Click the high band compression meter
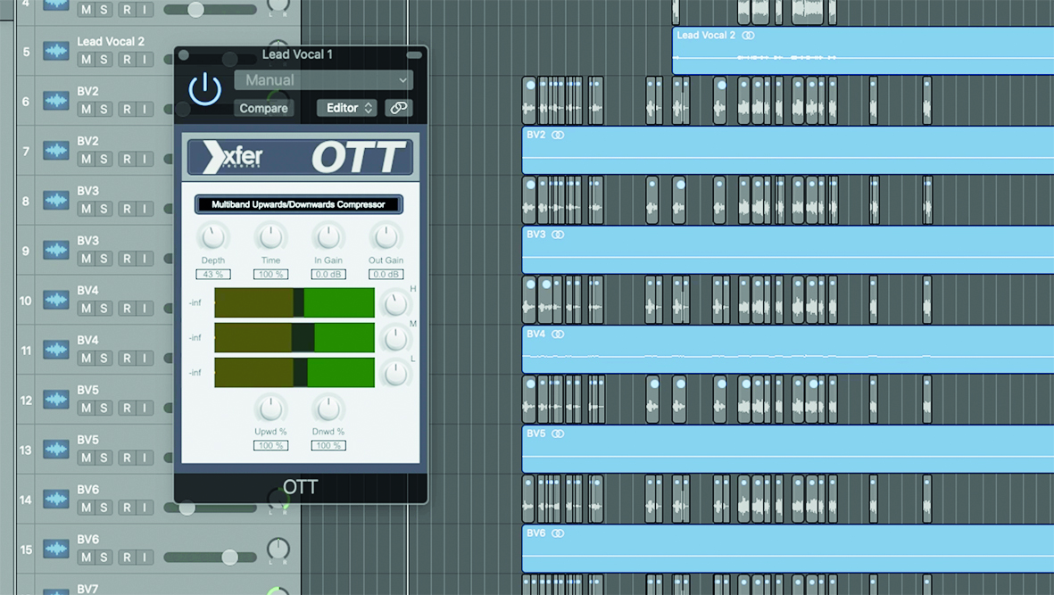This screenshot has width=1054, height=595. tap(295, 303)
